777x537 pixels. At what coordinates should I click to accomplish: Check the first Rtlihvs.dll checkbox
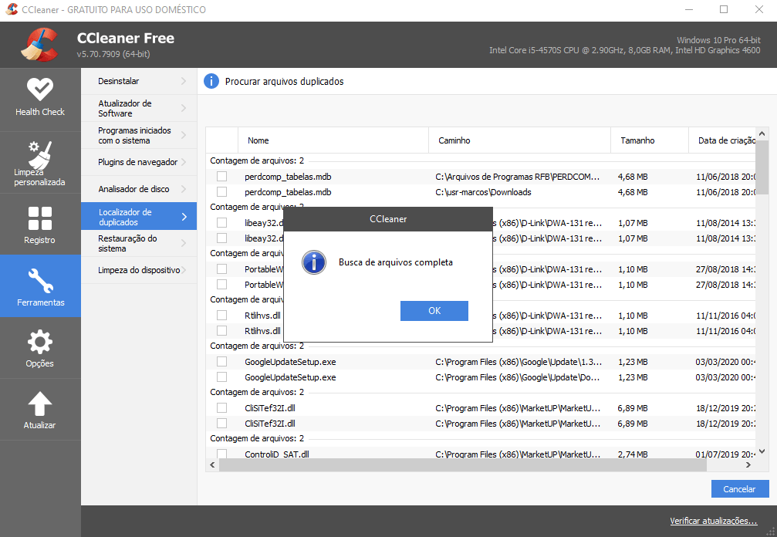pyautogui.click(x=222, y=316)
